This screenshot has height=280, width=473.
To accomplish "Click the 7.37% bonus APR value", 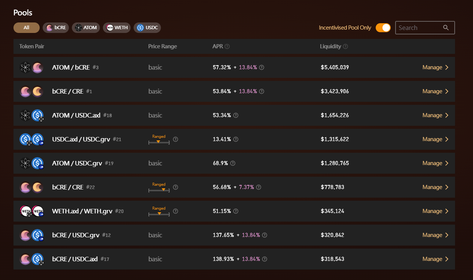I will point(247,187).
